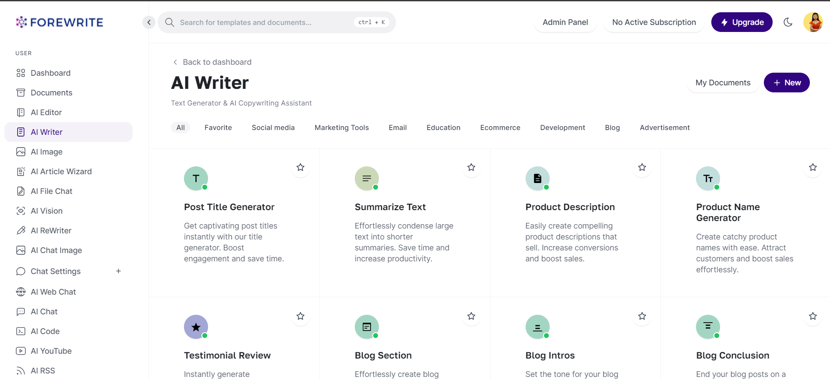This screenshot has width=830, height=380.
Task: Open the user avatar menu
Action: 813,22
